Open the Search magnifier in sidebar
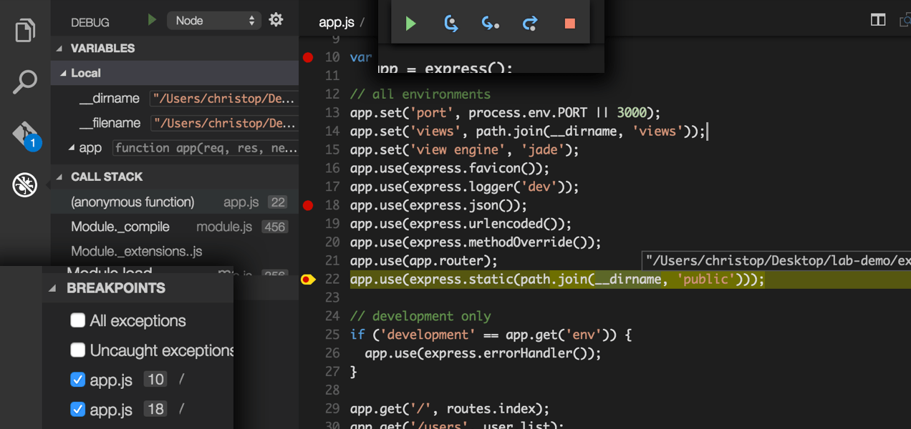Screen dimensions: 911x429 tap(25, 82)
